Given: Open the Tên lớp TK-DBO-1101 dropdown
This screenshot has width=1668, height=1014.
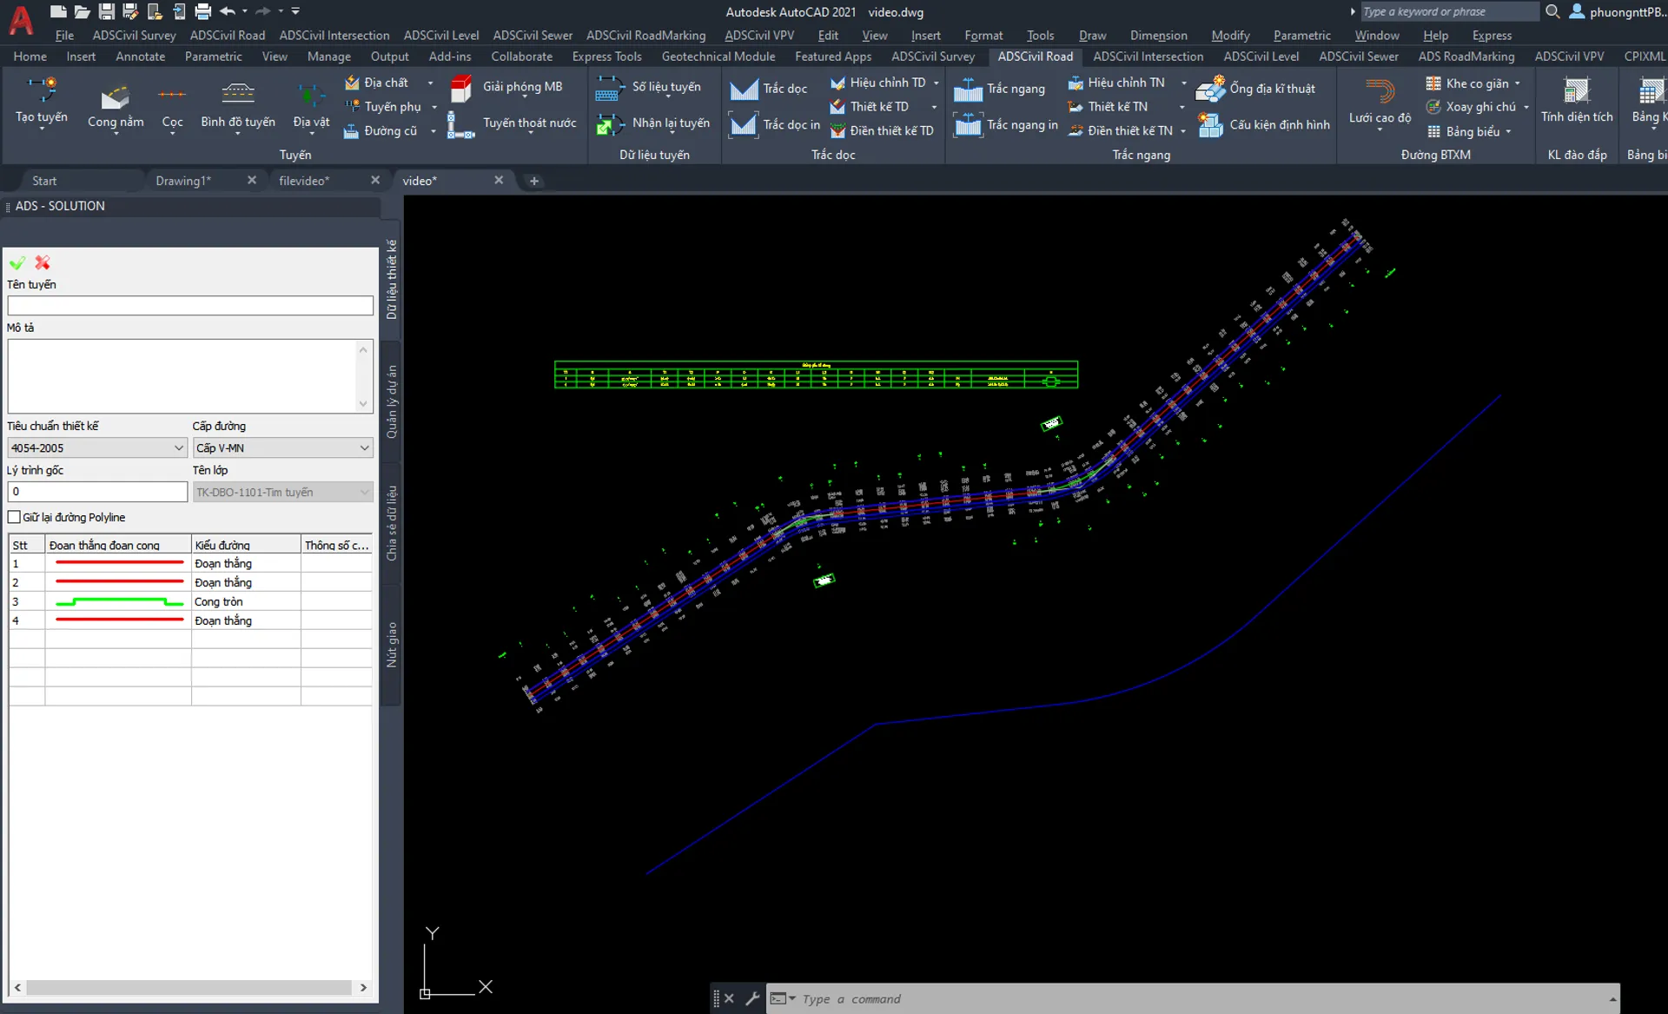Looking at the screenshot, I should [x=282, y=492].
